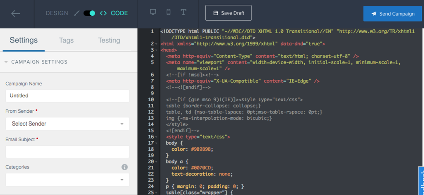Screen dimensions: 424x195
Task: Fold code at line 2 arrow
Action: point(156,44)
